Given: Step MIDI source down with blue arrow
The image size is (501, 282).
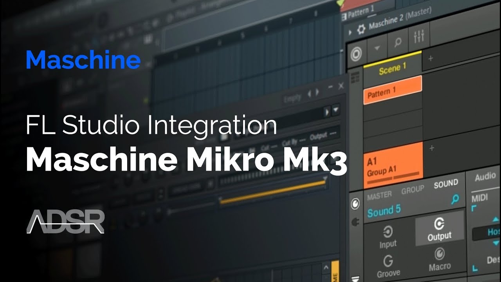Looking at the screenshot, I should (x=496, y=243).
